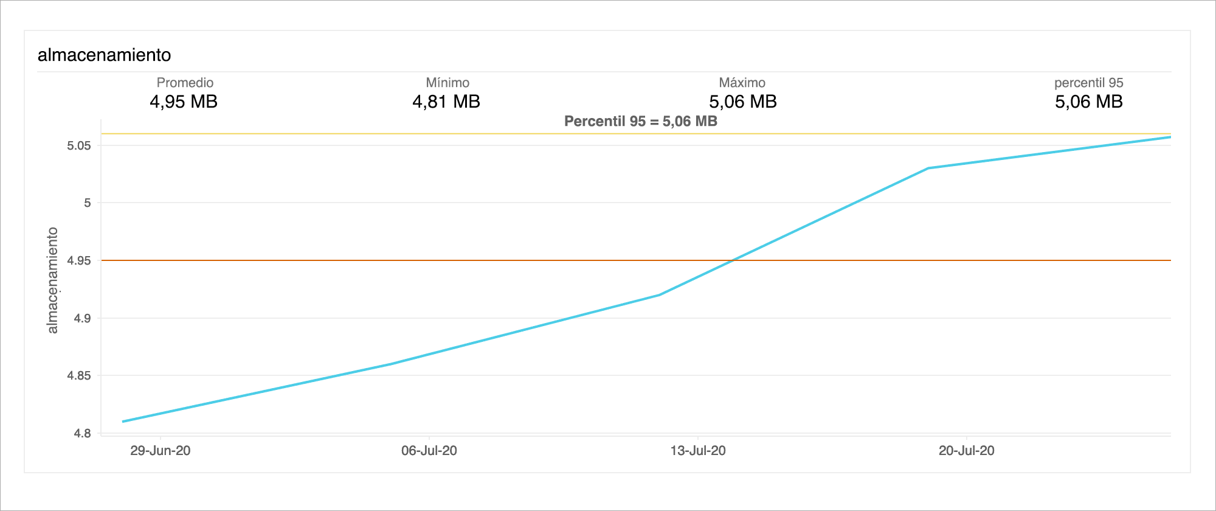Click the almacenamiento chart title

click(104, 55)
